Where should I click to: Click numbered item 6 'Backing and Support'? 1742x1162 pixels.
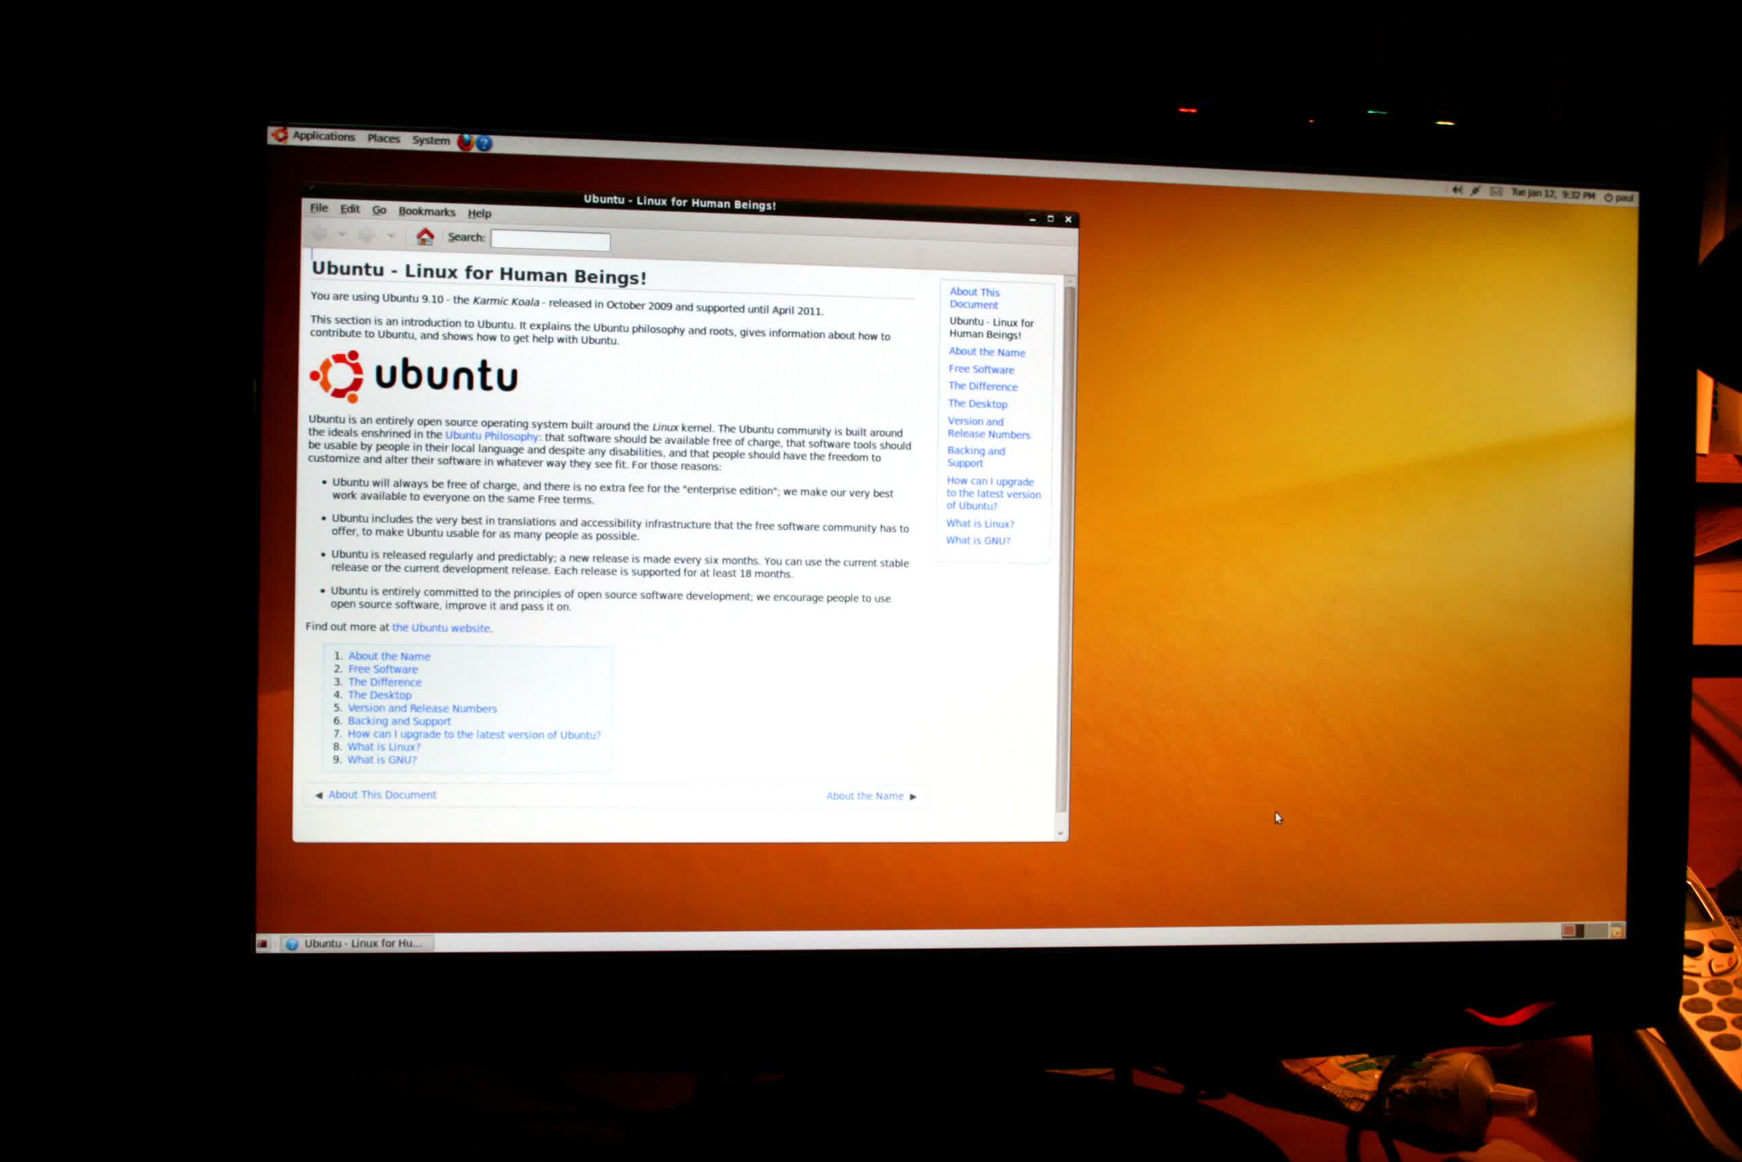(x=399, y=721)
